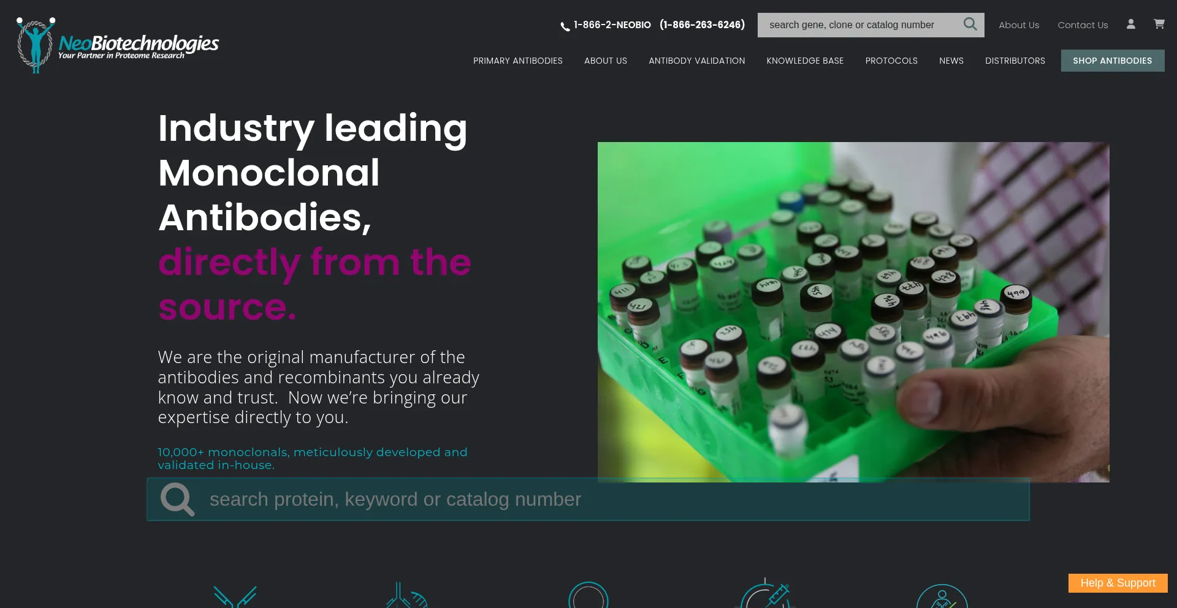Click the circular syringe icon at the bottom
The height and width of the screenshot is (608, 1177).
(x=765, y=593)
